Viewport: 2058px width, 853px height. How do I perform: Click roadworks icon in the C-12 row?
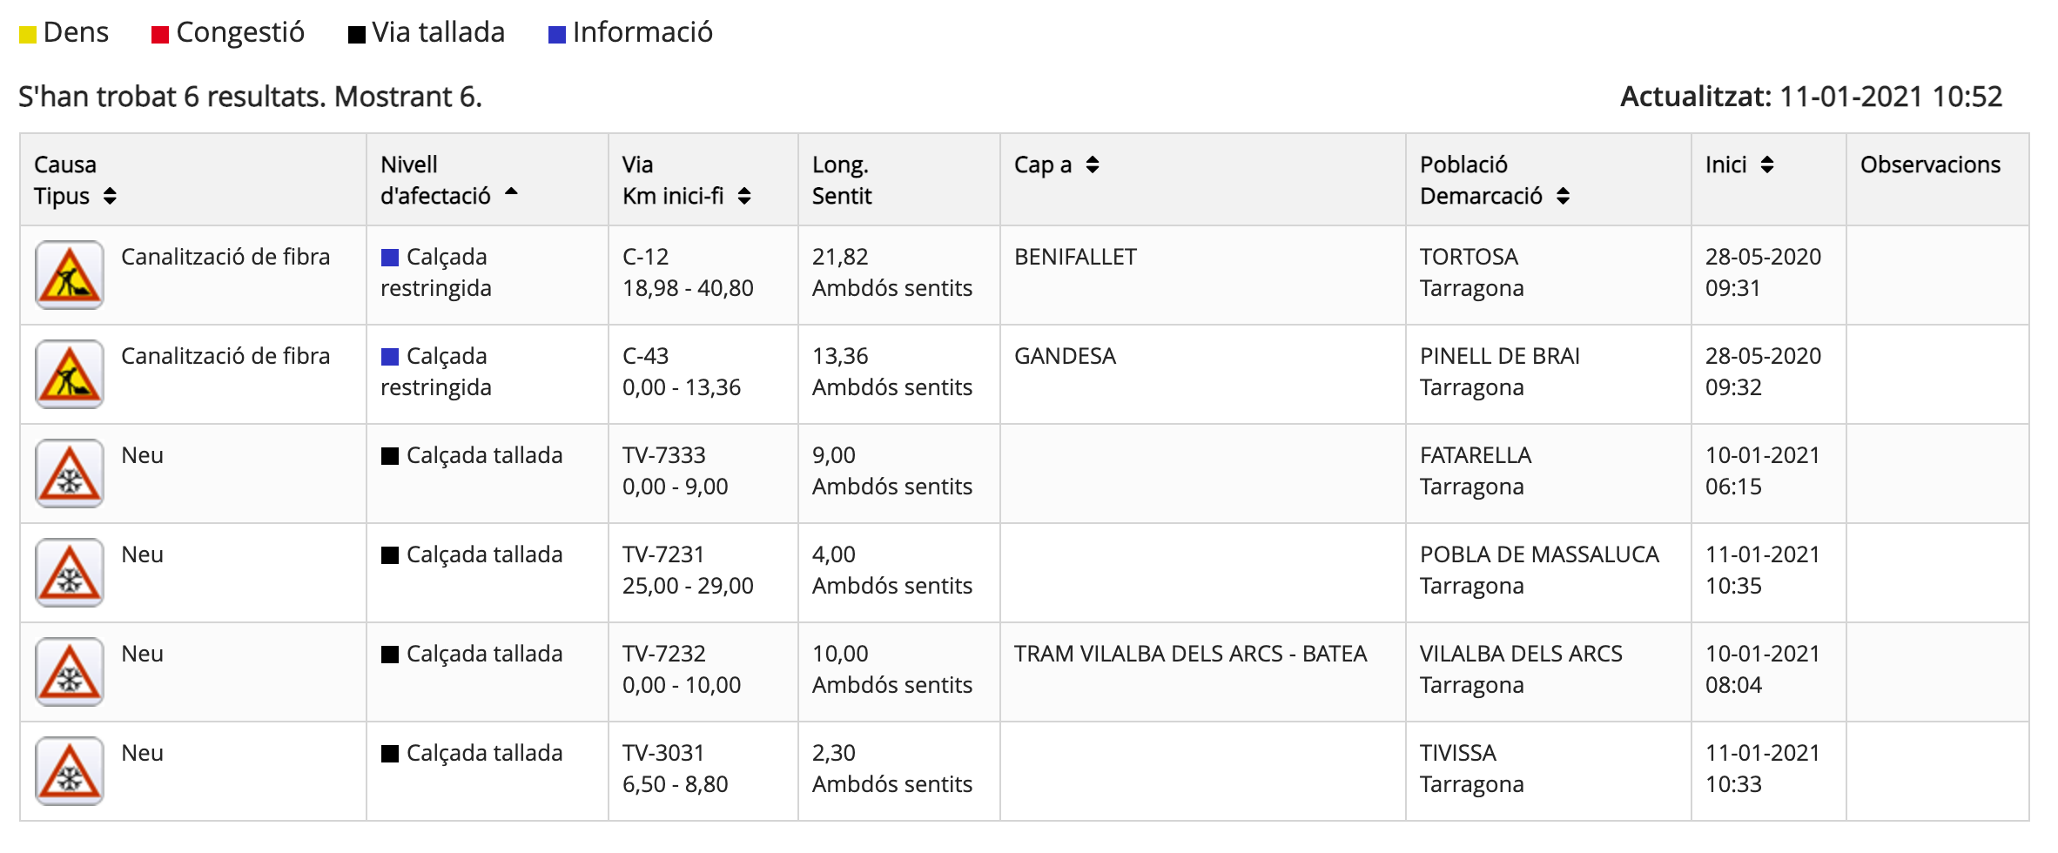point(69,275)
